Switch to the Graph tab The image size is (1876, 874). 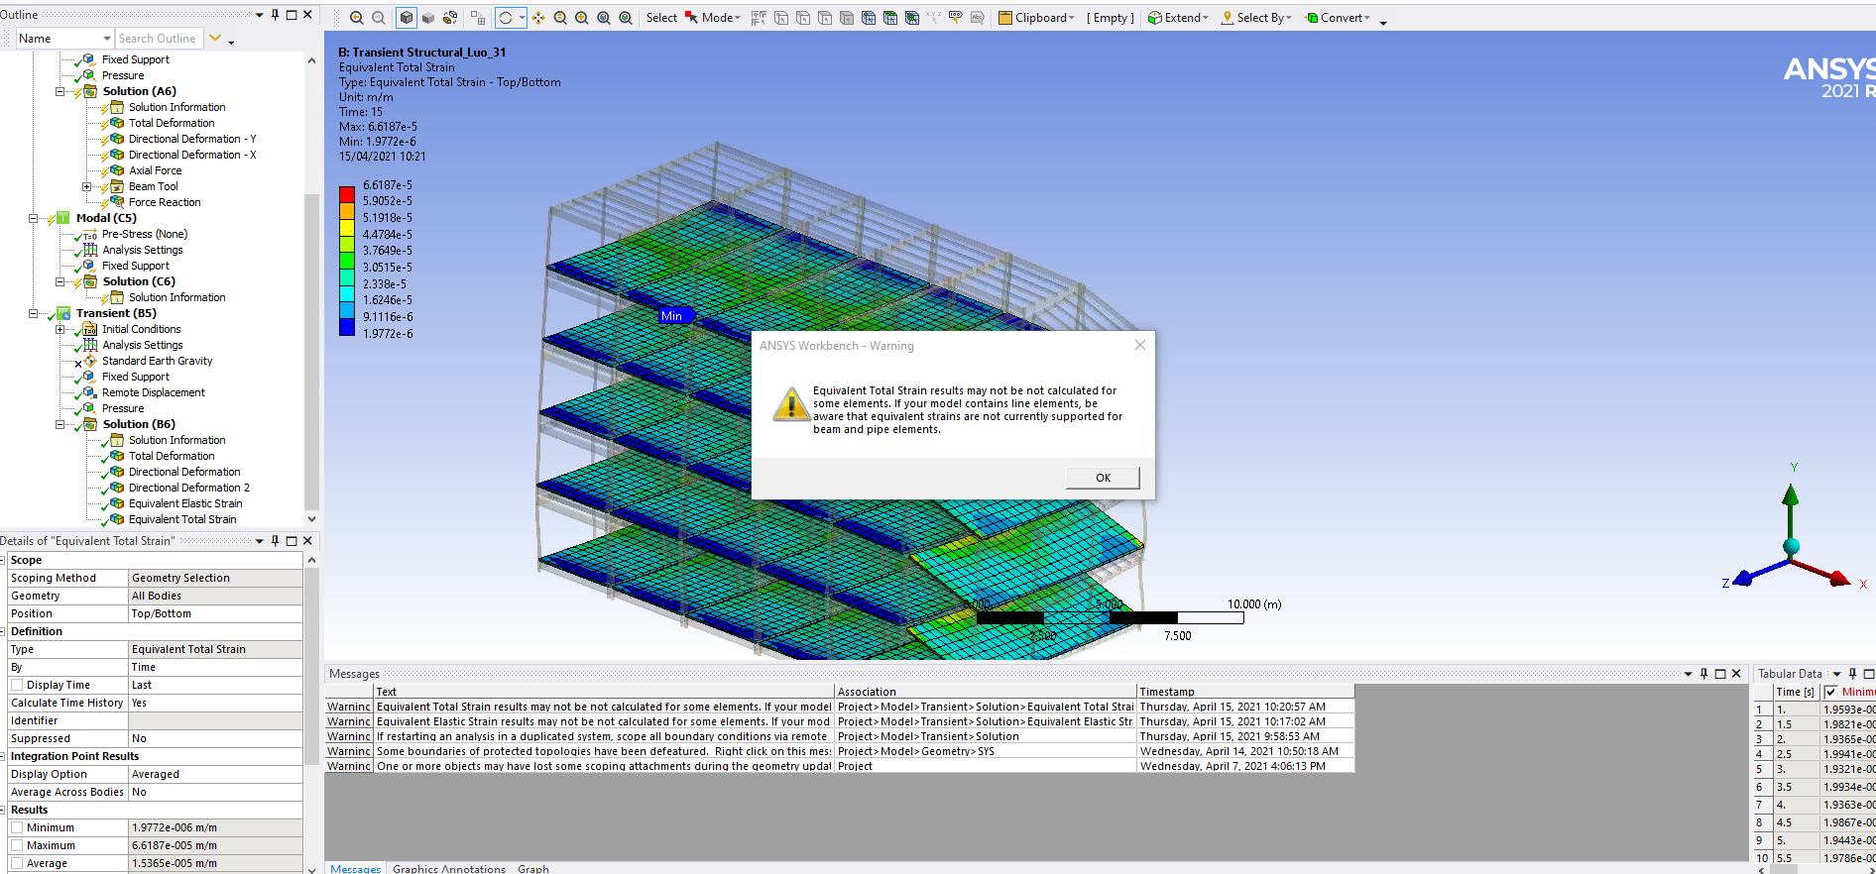[533, 868]
